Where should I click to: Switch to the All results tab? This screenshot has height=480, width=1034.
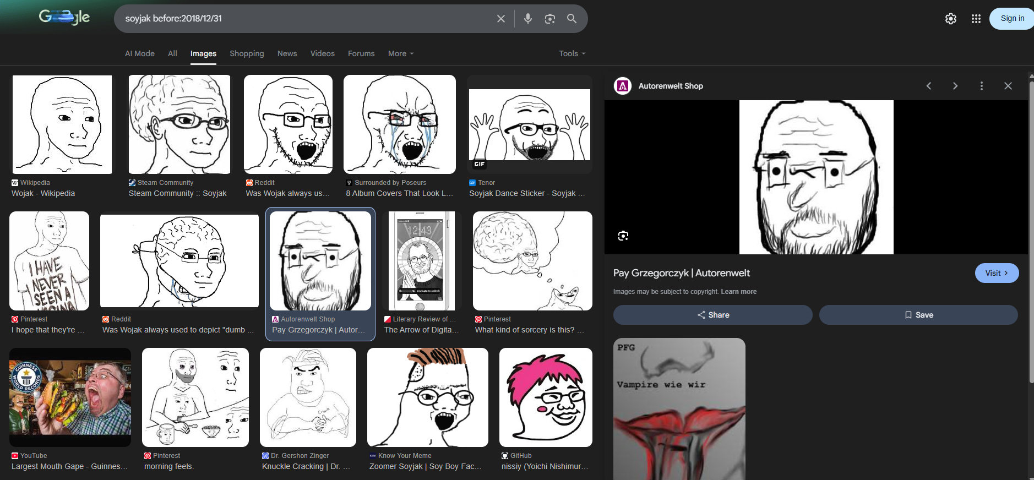click(172, 53)
